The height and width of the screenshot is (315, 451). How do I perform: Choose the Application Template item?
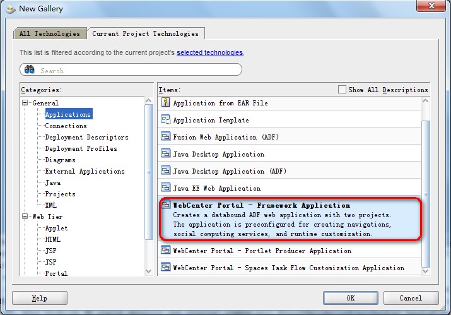289,120
